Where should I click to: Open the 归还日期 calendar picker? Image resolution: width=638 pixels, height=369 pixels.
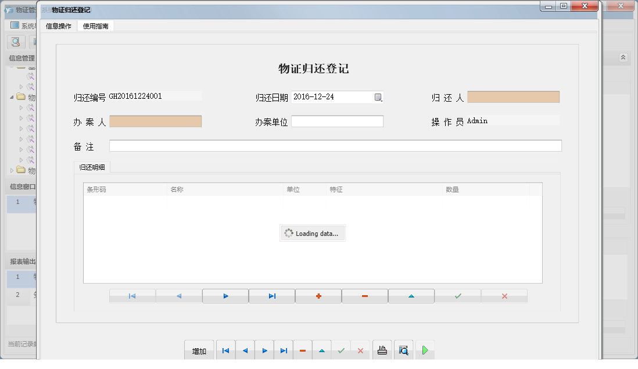[x=379, y=96]
